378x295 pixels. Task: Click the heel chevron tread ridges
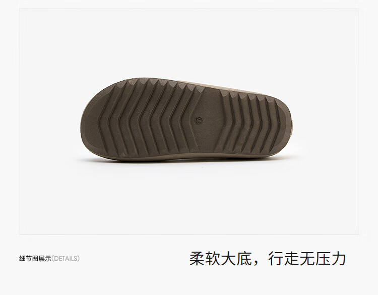tap(250, 123)
